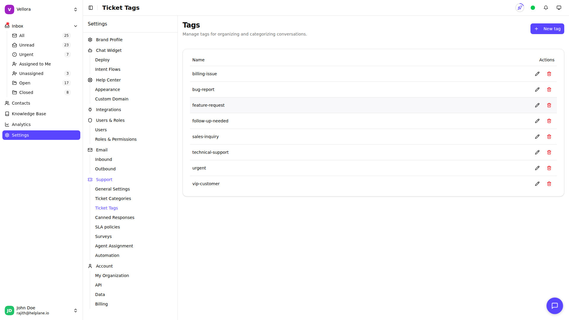Go to Analytics
Screen dimensions: 569x320
click(x=41, y=124)
